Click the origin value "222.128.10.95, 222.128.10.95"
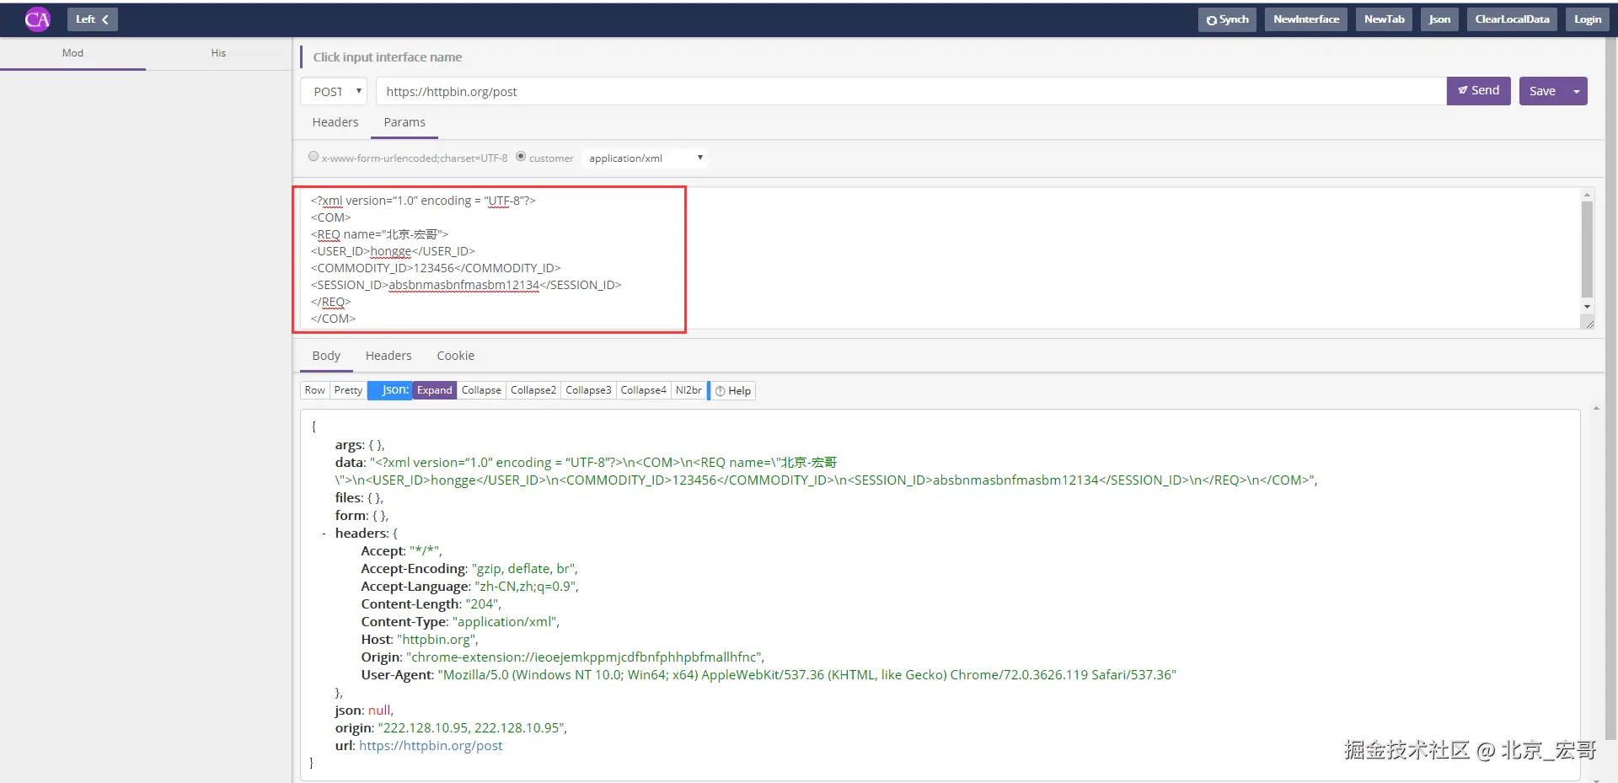Viewport: 1618px width, 783px height. click(x=471, y=728)
